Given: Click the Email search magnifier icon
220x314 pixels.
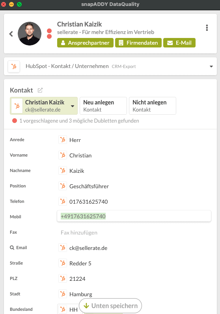Looking at the screenshot, I should [x=12, y=248].
